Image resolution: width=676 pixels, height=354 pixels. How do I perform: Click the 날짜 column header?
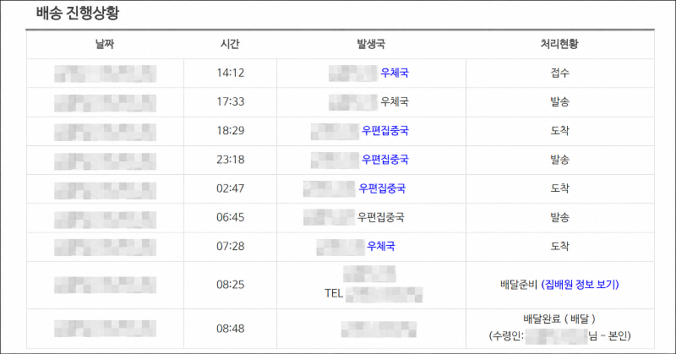[105, 44]
